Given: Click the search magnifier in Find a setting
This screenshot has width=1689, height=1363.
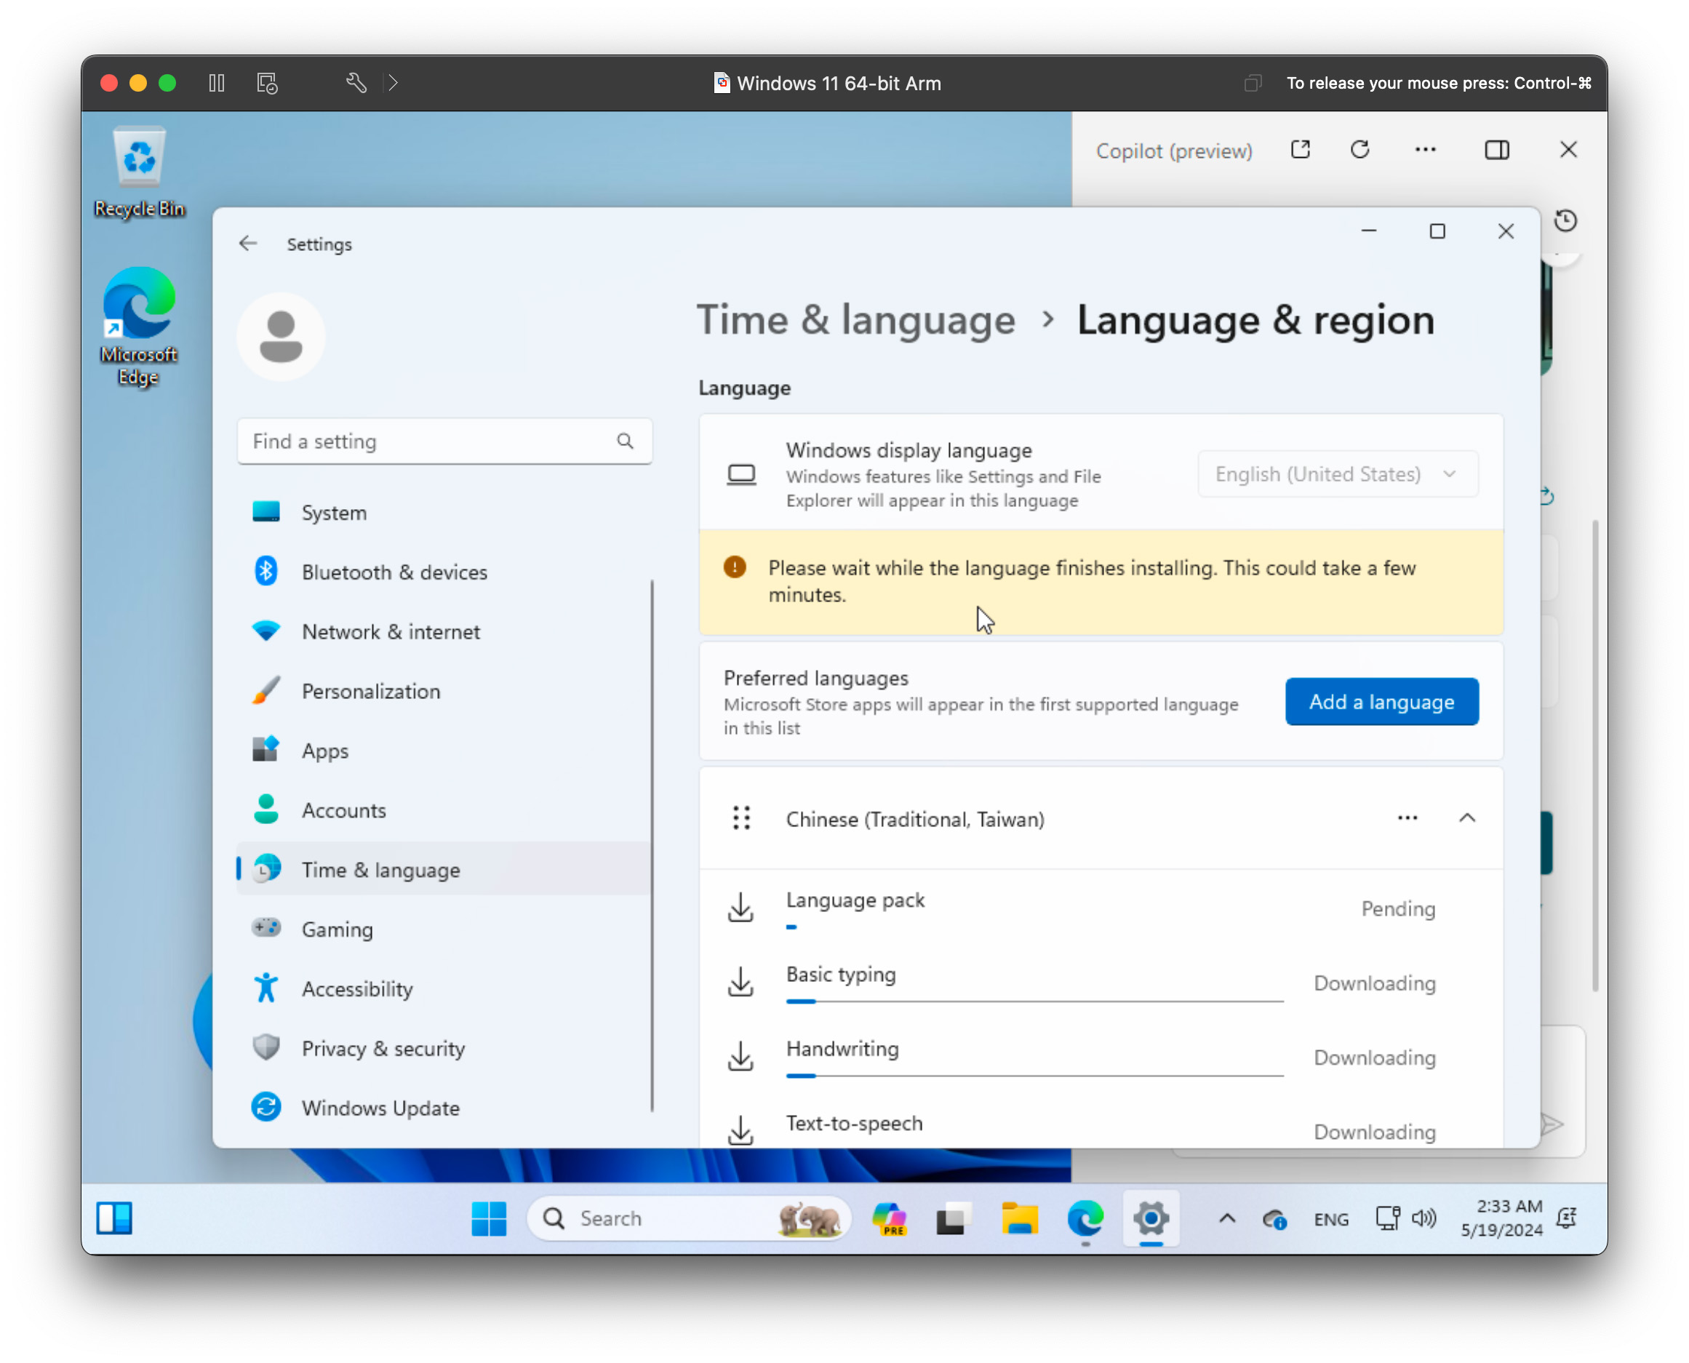Looking at the screenshot, I should (x=625, y=441).
